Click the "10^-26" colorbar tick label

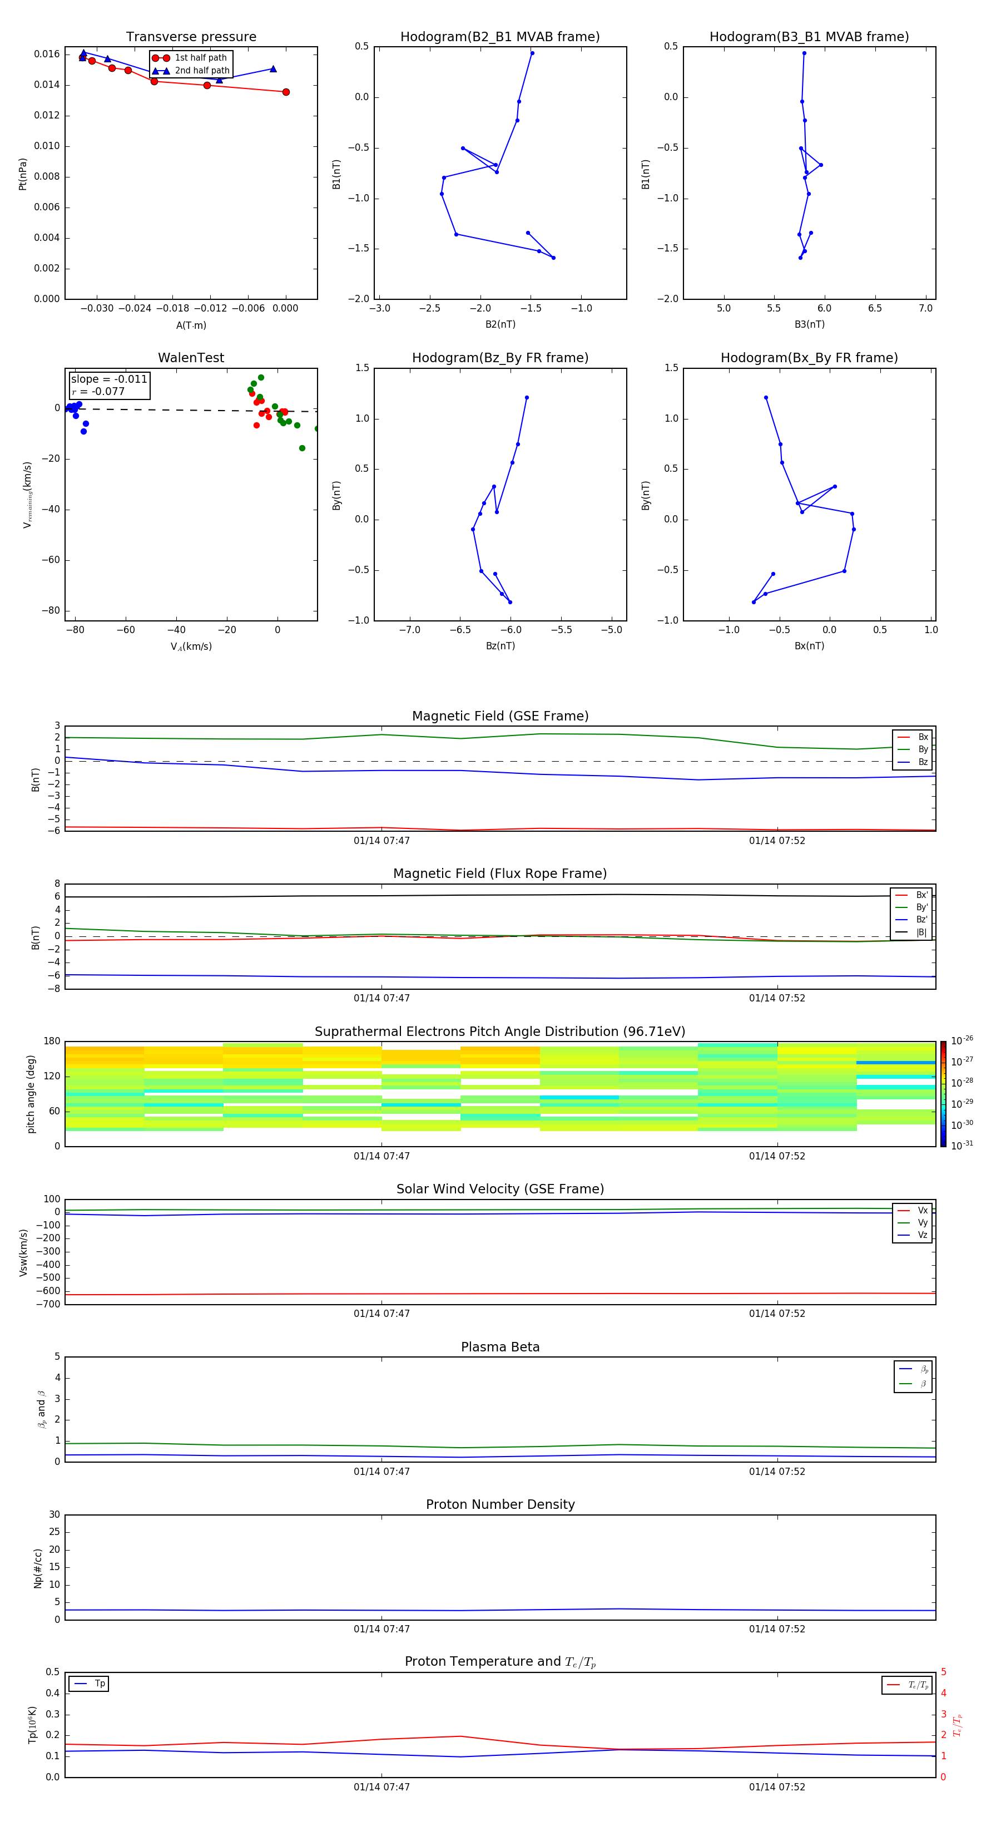point(962,1040)
